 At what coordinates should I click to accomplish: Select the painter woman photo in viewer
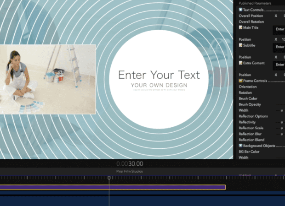click(48, 79)
